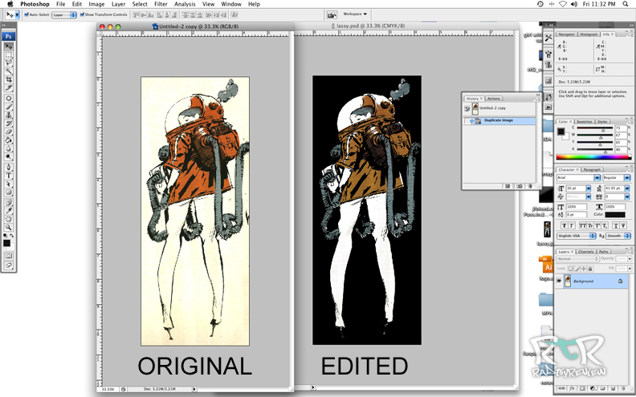This screenshot has width=636, height=397.
Task: Select the Move tool in the toolbox
Action: click(x=9, y=47)
